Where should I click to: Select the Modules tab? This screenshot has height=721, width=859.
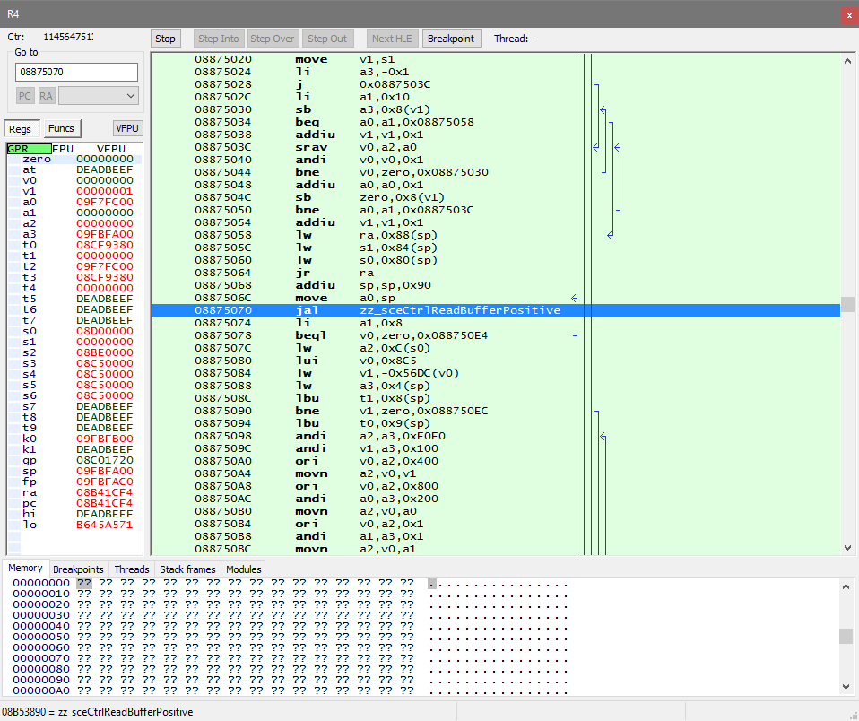[x=244, y=569]
